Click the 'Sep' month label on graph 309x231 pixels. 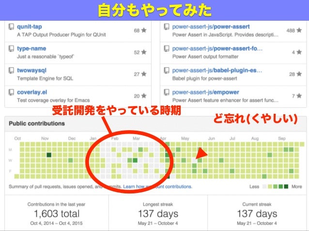[282, 138]
